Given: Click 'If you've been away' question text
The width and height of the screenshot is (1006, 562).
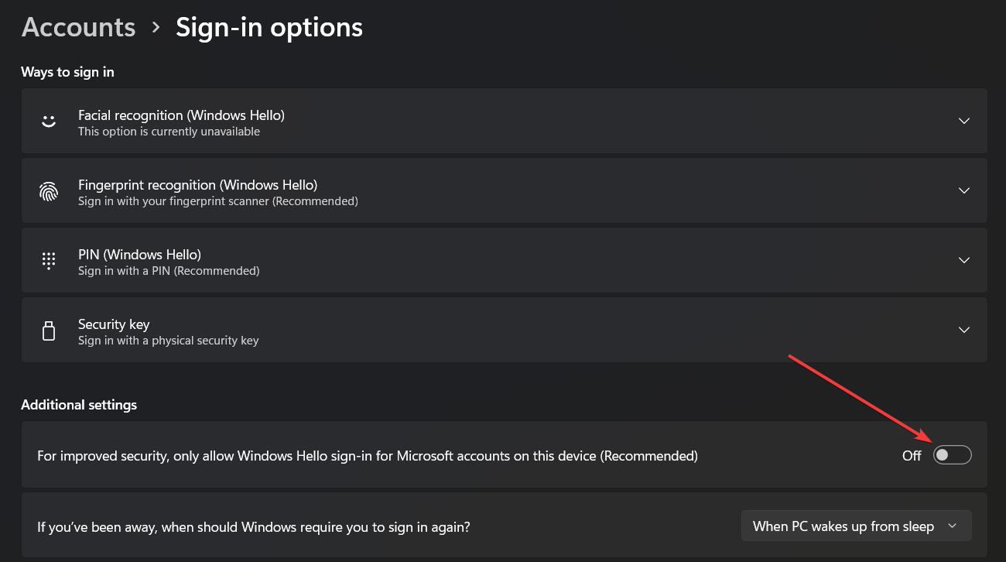Looking at the screenshot, I should coord(254,527).
